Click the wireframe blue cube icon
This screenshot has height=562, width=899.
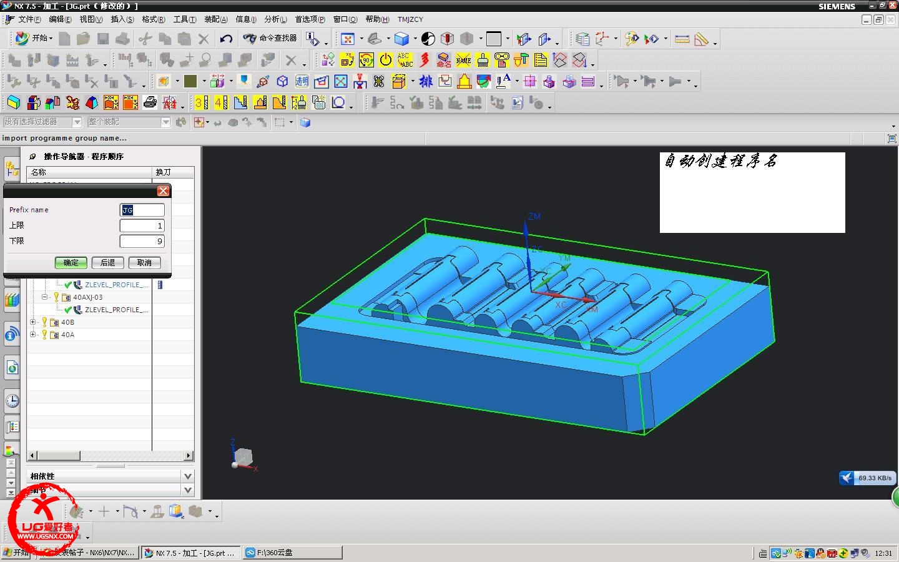click(283, 81)
